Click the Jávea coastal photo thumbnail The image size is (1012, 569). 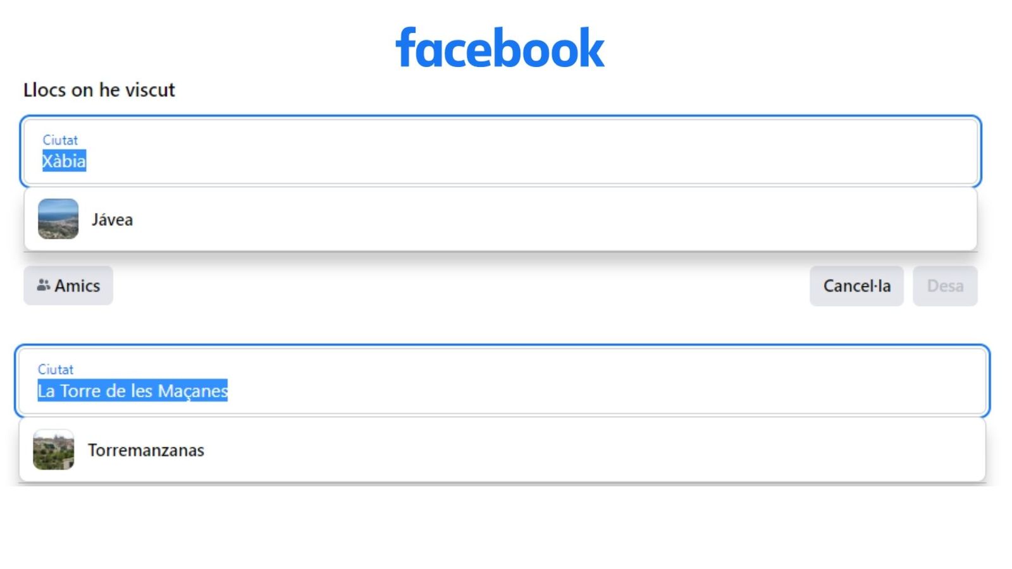(x=58, y=219)
